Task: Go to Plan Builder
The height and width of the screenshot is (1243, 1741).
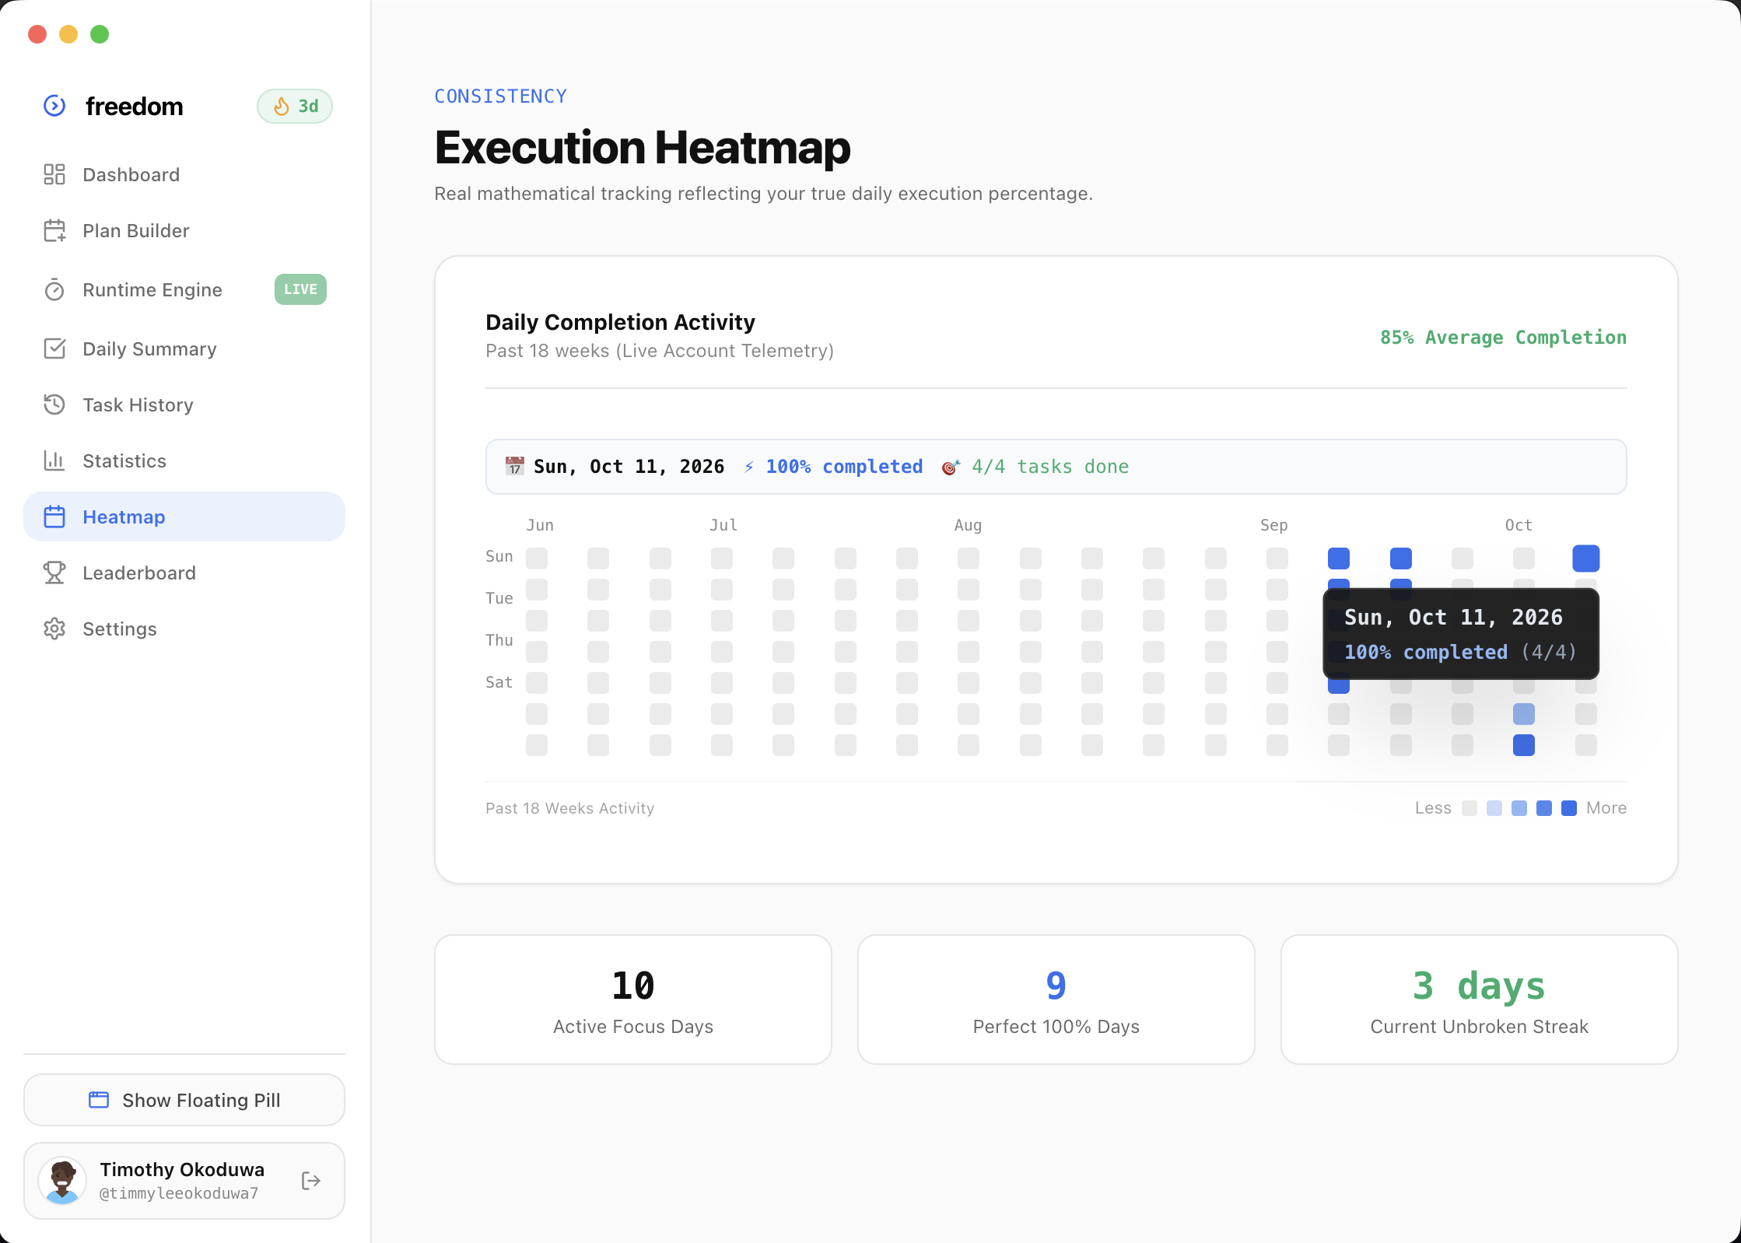Action: 184,230
